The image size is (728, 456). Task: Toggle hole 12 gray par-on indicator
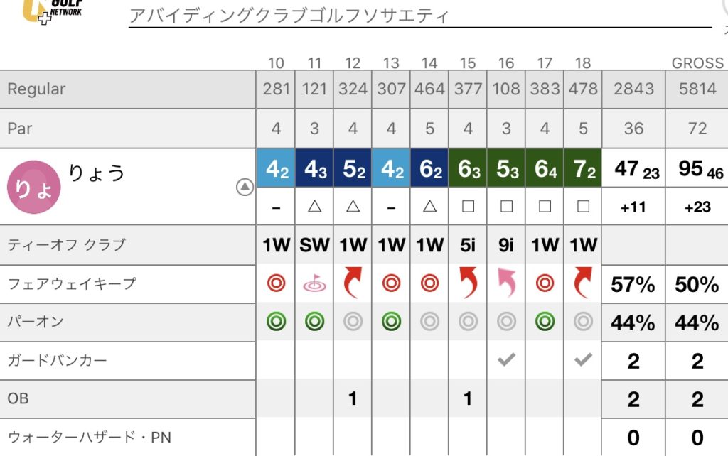tap(353, 321)
